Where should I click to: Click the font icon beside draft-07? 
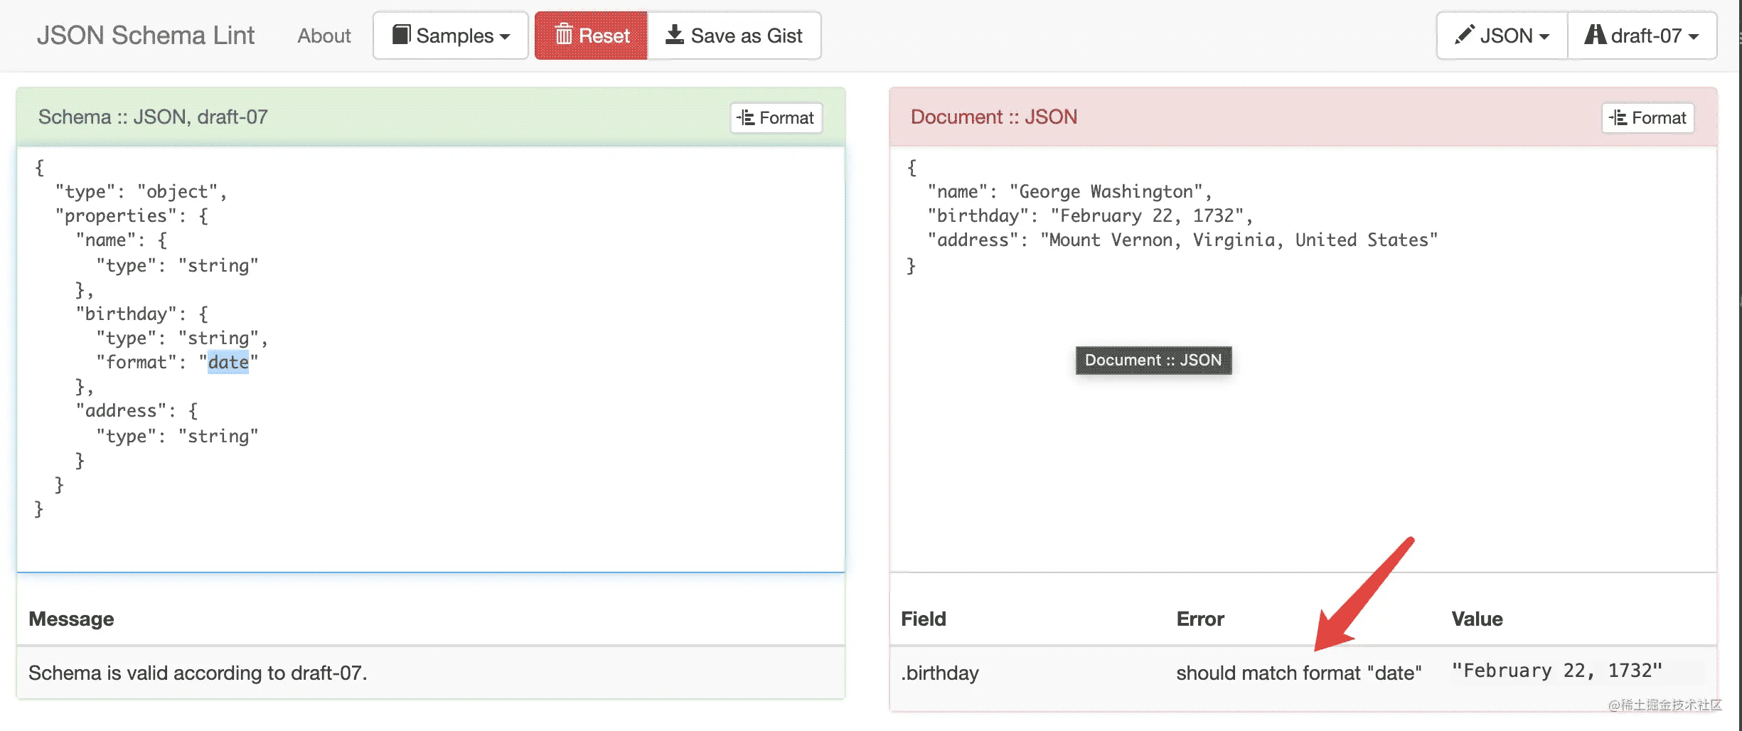tap(1595, 35)
